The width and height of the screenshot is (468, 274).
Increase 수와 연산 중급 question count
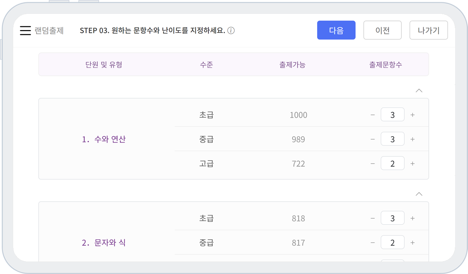click(413, 139)
